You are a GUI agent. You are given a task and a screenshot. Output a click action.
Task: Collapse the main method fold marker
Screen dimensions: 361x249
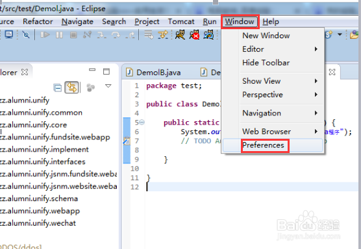pyautogui.click(x=142, y=123)
